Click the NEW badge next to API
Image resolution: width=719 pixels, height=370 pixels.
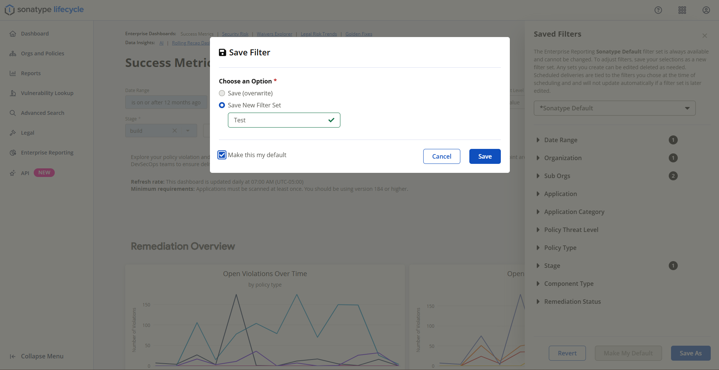click(x=44, y=172)
